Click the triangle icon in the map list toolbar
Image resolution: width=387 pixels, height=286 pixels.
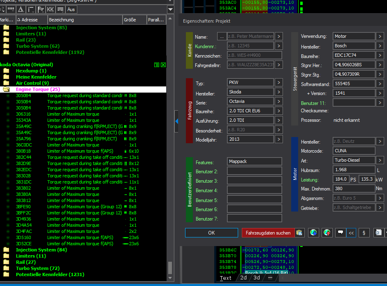[x=21, y=9]
